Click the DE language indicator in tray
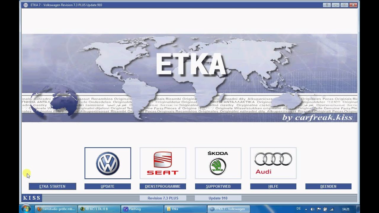Image resolution: width=379 pixels, height=213 pixels. pyautogui.click(x=298, y=209)
